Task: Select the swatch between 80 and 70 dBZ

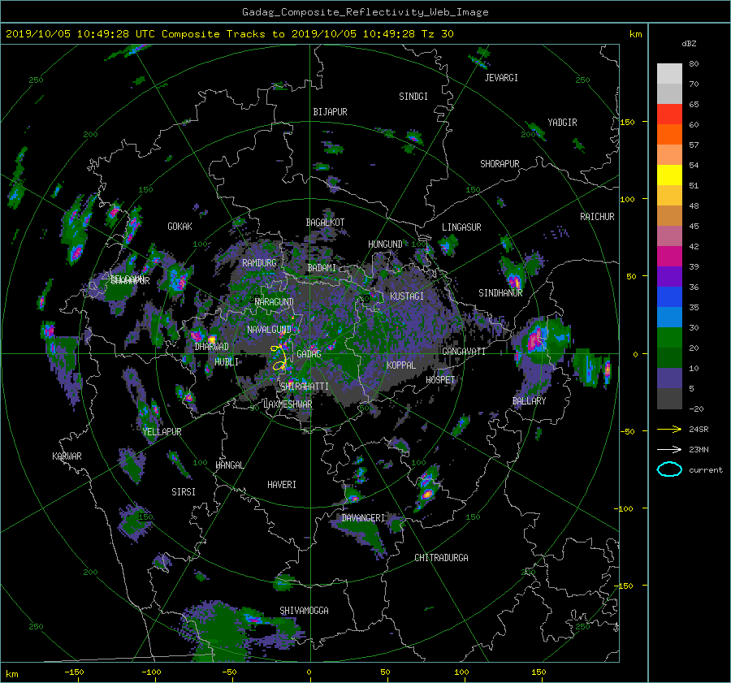Action: [669, 74]
